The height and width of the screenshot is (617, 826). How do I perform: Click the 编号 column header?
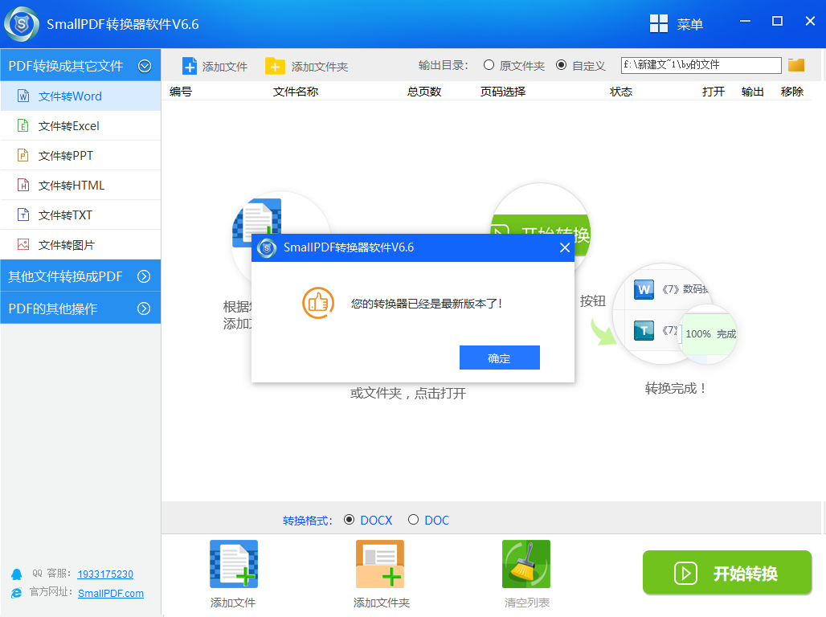[181, 91]
